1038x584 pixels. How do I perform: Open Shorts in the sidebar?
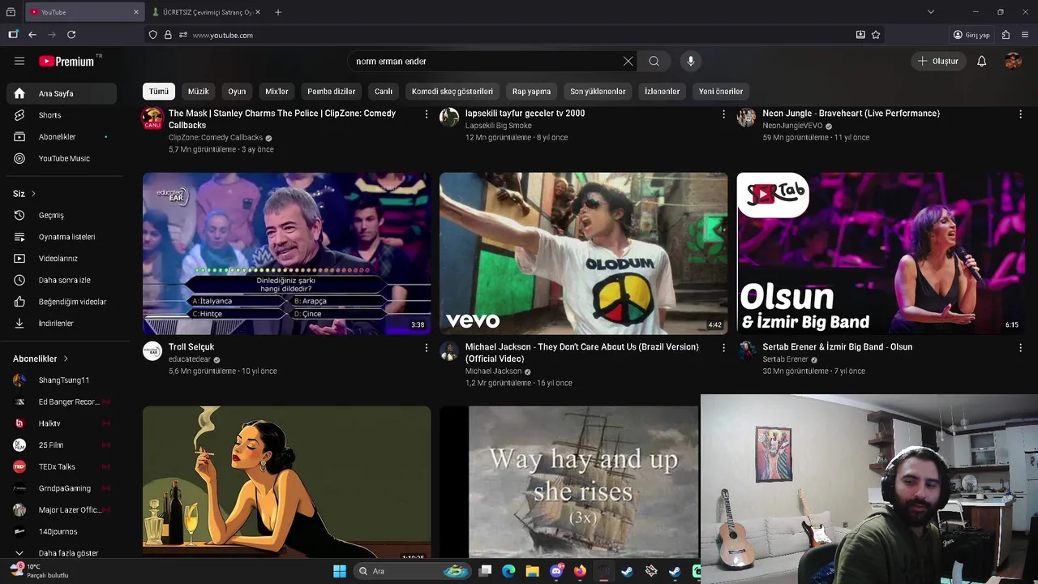pos(62,115)
